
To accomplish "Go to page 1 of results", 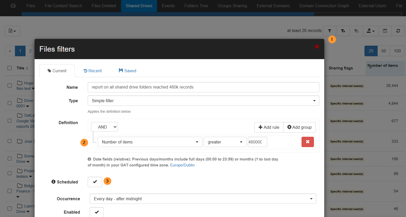I will (x=20, y=51).
